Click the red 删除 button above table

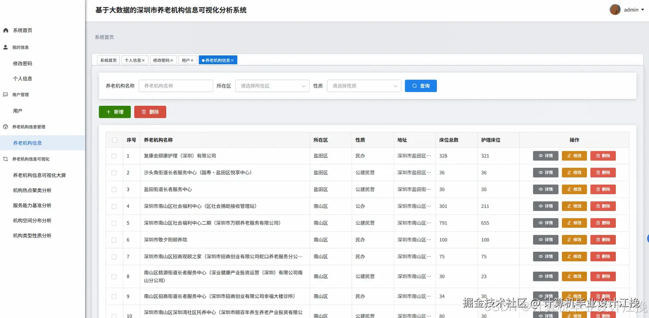[x=150, y=112]
